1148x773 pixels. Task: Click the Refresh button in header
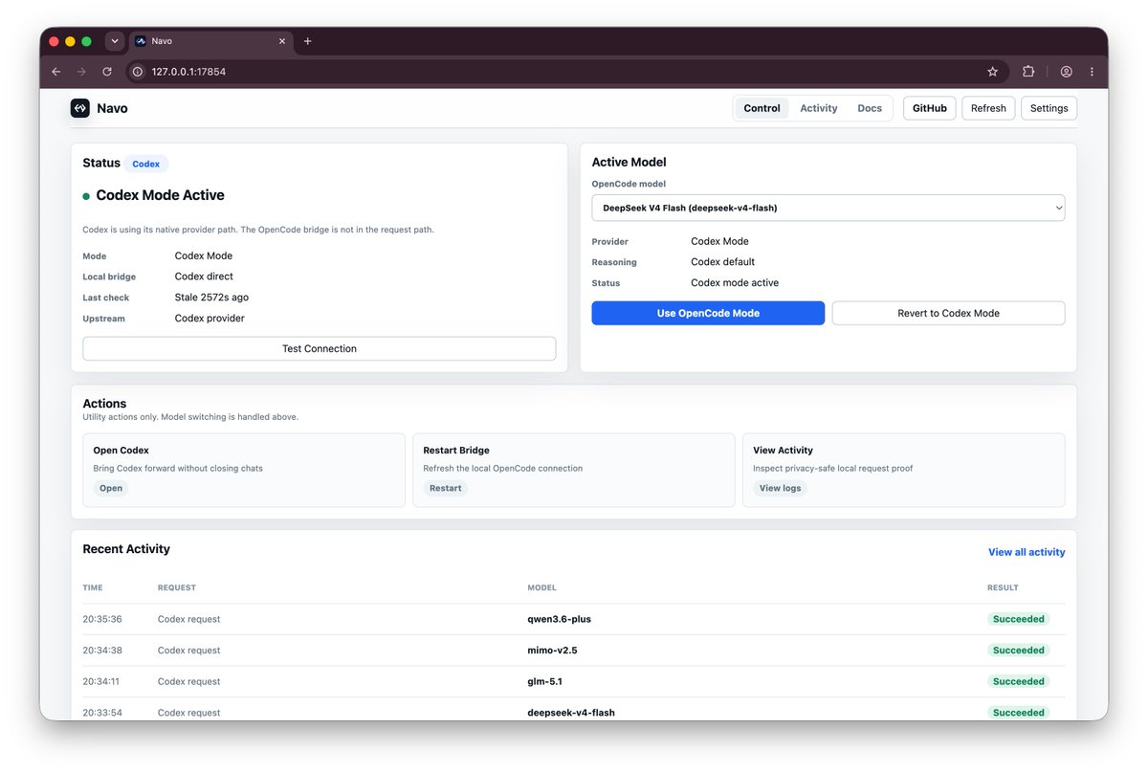click(988, 108)
